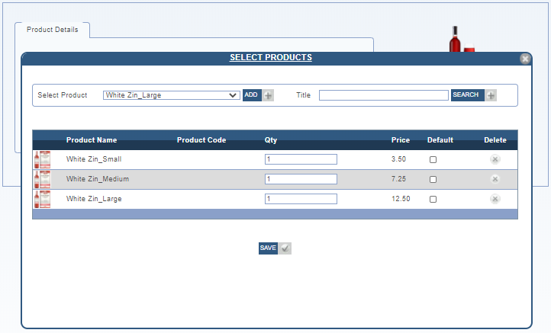The height and width of the screenshot is (333, 551).
Task: Delete the White Zin_Large row
Action: 495,199
